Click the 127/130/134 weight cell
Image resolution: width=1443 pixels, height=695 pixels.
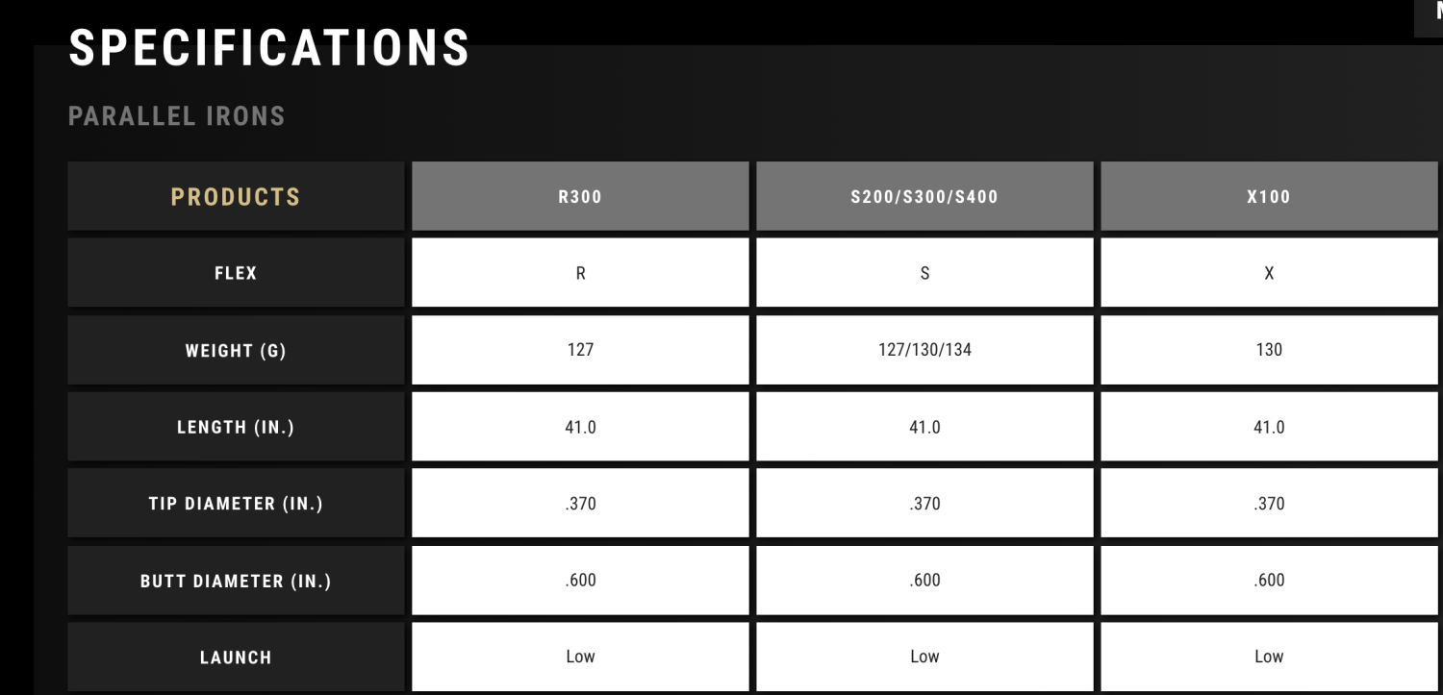tap(924, 350)
